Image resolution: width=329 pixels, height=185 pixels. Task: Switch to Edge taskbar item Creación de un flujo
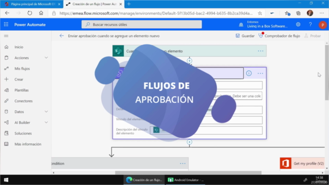144,180
